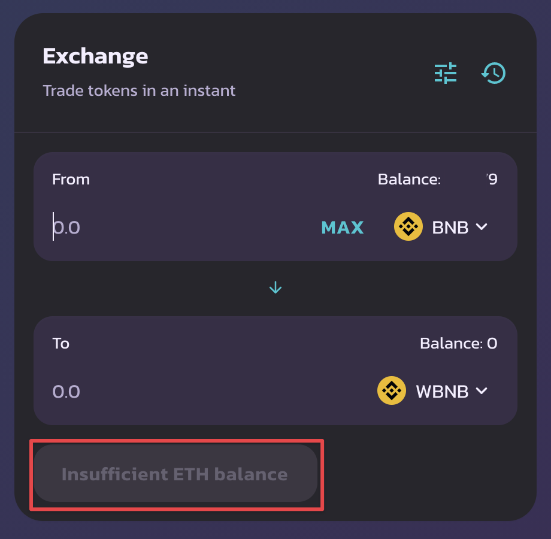
Task: Click the From Balance value
Action: [x=492, y=178]
